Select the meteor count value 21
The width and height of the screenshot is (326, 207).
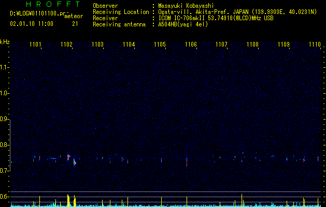tap(75, 24)
